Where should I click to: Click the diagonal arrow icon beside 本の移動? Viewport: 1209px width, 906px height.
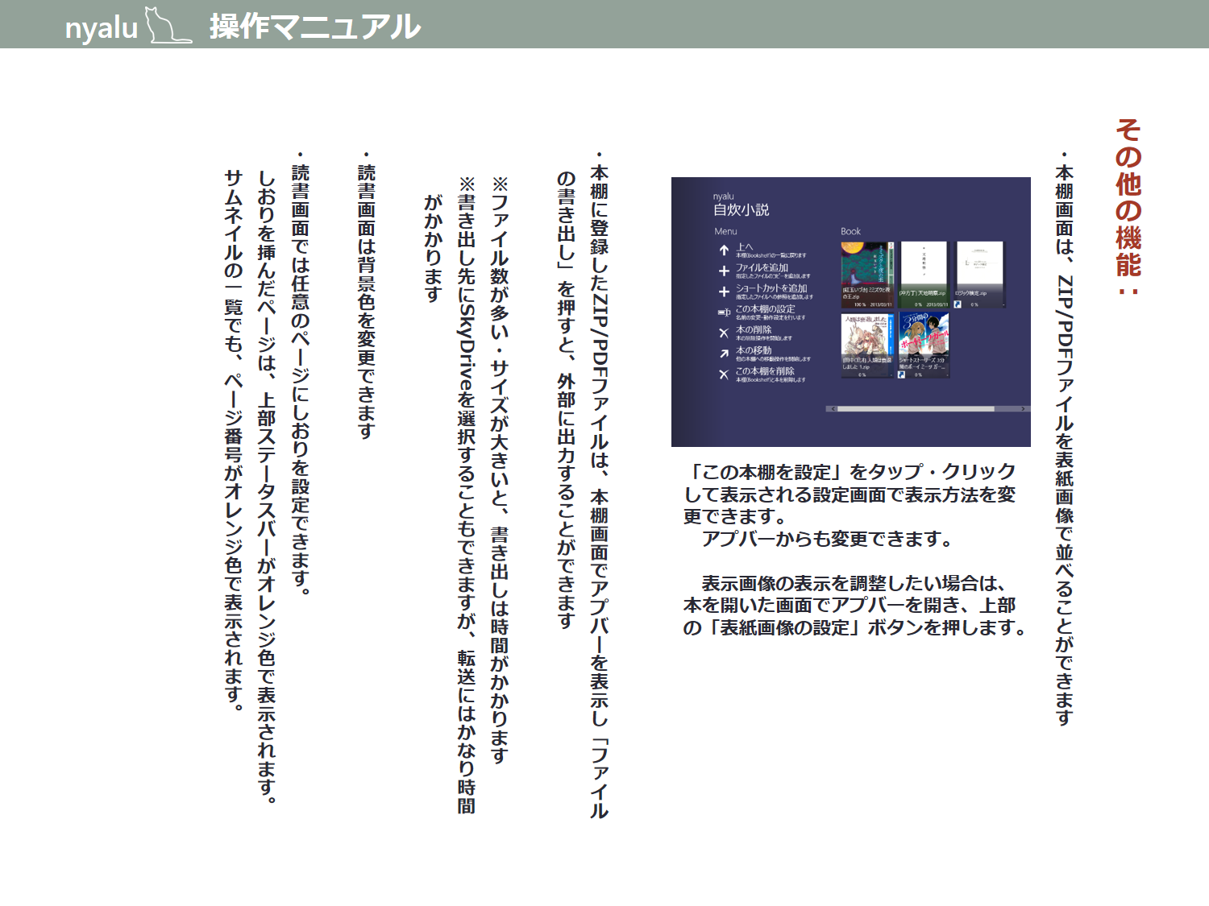724,354
